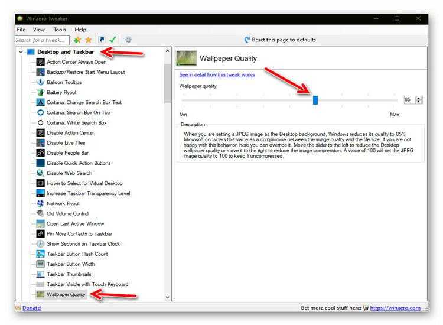
Task: Click the Backup/Restore Start Menu Layout icon
Action: click(40, 72)
